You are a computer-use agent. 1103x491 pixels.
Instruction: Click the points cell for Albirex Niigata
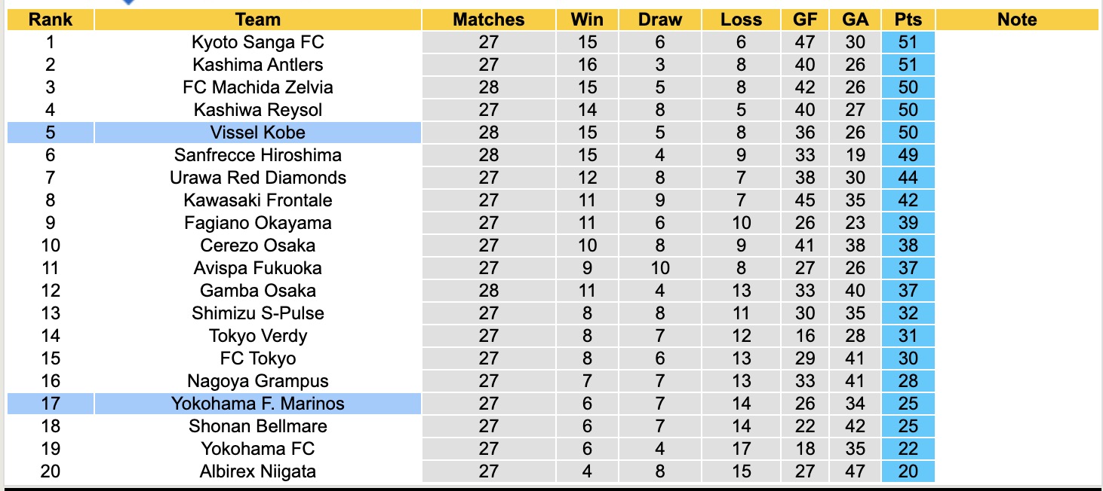click(908, 471)
